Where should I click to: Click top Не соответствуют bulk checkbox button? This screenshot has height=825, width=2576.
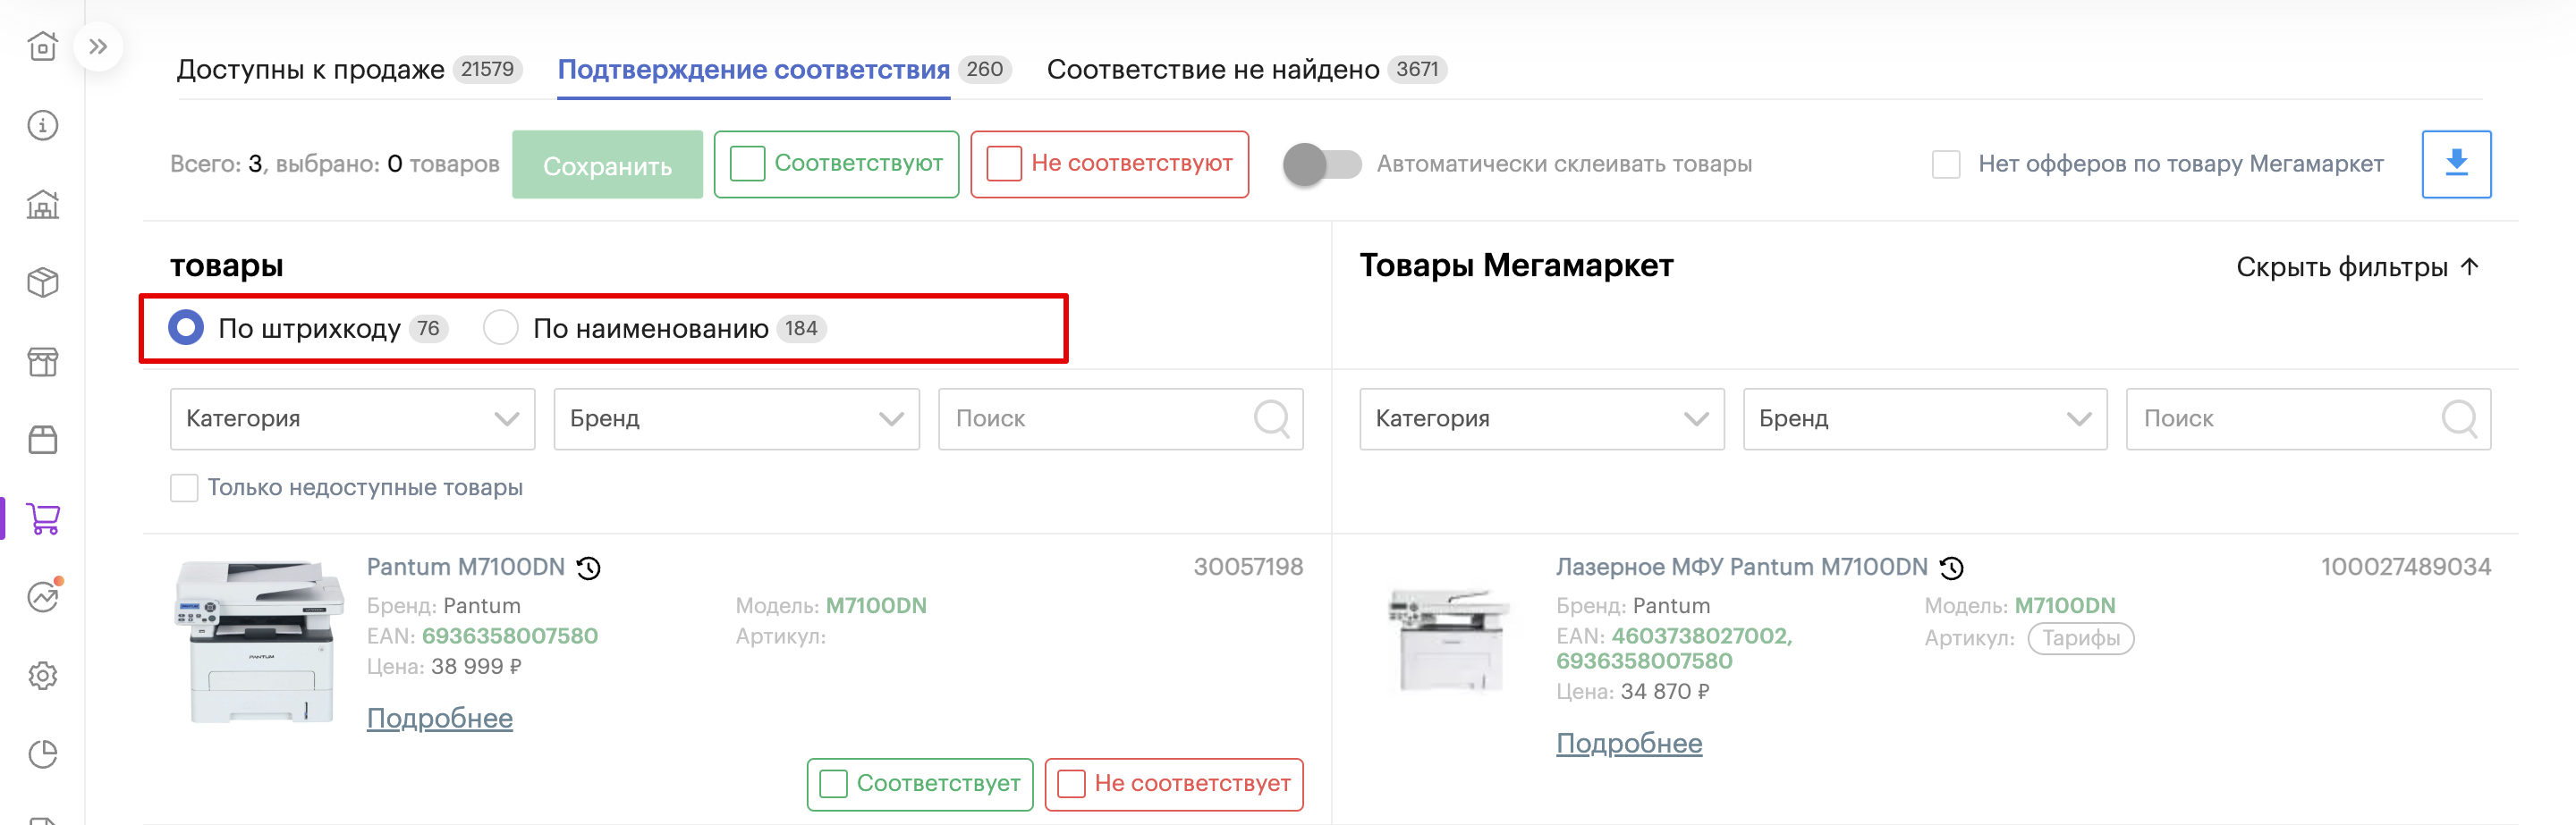point(1109,164)
